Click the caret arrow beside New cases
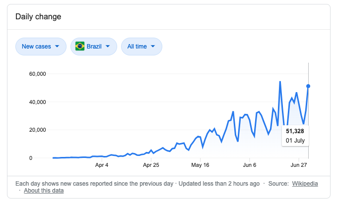 pos(58,47)
